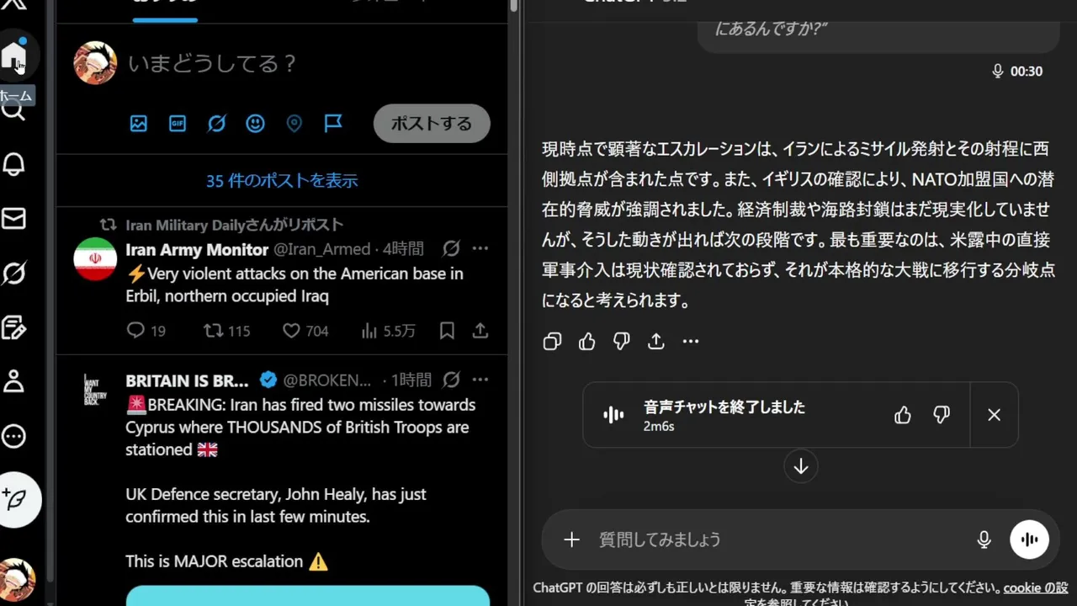Open Notifications bell in X sidebar
The width and height of the screenshot is (1077, 606).
(x=13, y=164)
